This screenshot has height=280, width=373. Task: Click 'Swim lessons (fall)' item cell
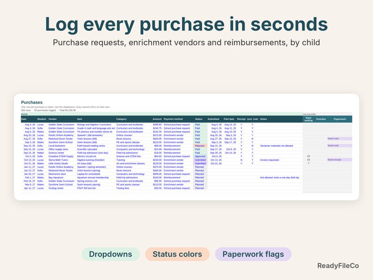click(87, 142)
